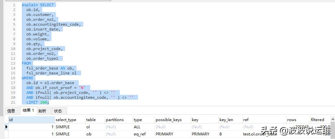Click the id cell in the ob row
Screen dimensions: 335x139
click(x=31, y=134)
